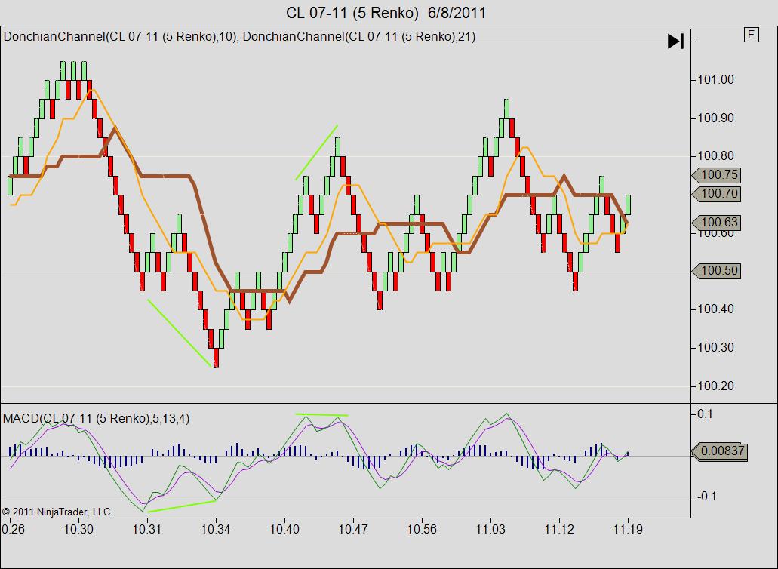
Task: Click the F button in chart corner
Action: tap(751, 35)
